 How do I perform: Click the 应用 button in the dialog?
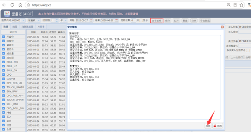(x=208, y=126)
